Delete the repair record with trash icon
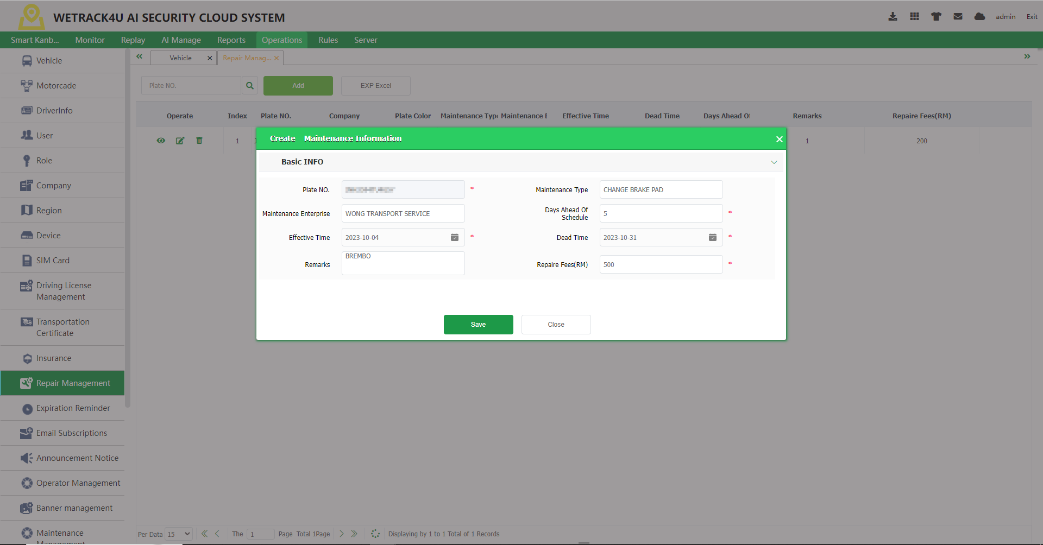The width and height of the screenshot is (1043, 545). [x=199, y=141]
